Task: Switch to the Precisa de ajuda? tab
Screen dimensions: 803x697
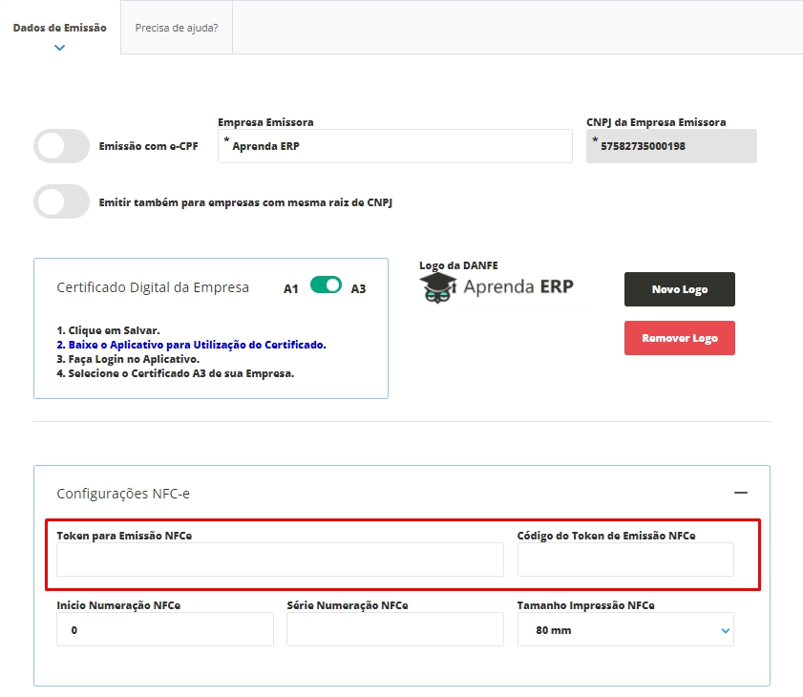Action: point(177,28)
